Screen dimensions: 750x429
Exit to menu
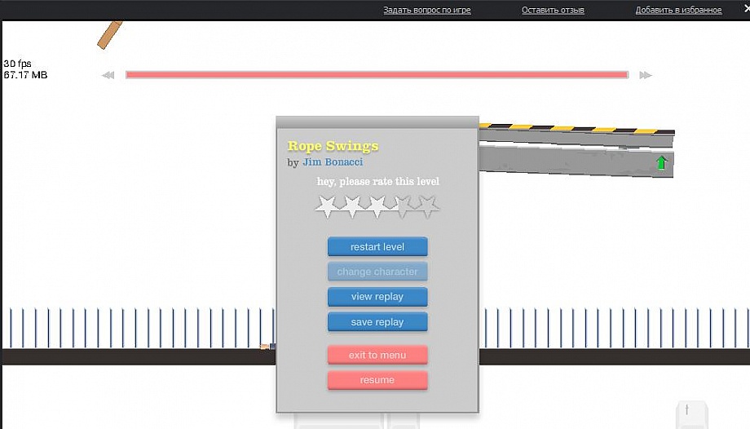pos(377,355)
